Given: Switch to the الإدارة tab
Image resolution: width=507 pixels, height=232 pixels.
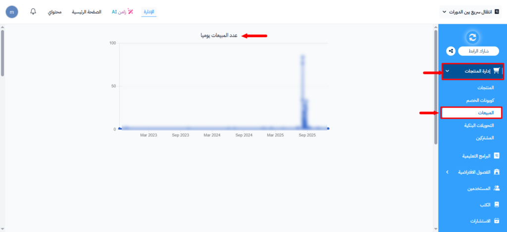Looking at the screenshot, I should [x=149, y=11].
